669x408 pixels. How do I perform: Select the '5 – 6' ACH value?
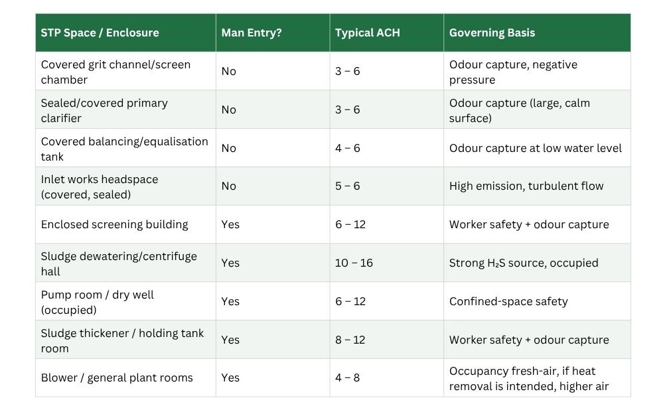[x=347, y=186]
